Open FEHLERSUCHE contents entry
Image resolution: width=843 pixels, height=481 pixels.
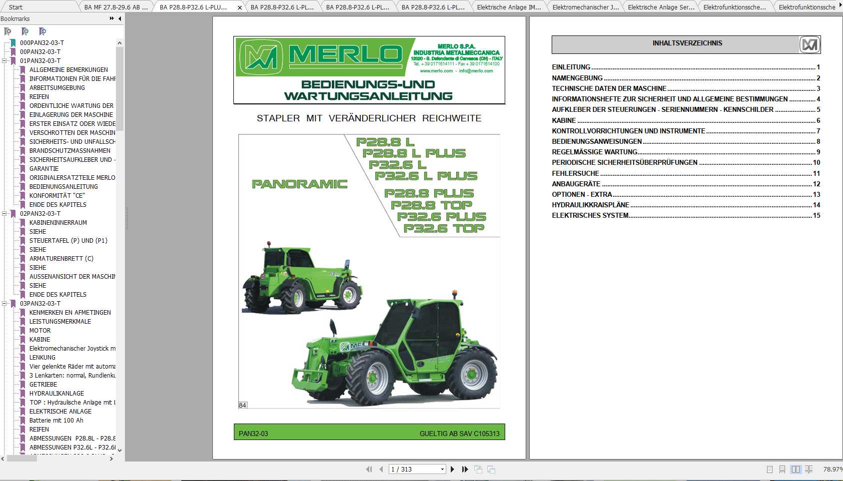click(x=686, y=173)
